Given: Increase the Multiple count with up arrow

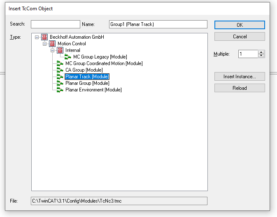Looking at the screenshot, I should (x=261, y=52).
